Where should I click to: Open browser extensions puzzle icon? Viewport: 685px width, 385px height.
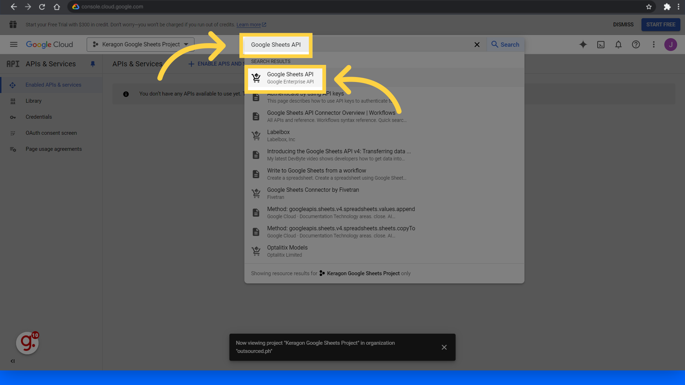coord(667,7)
